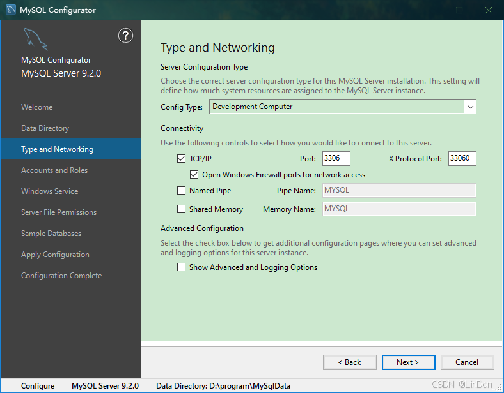Click the window resize grip corner

pyautogui.click(x=499, y=389)
